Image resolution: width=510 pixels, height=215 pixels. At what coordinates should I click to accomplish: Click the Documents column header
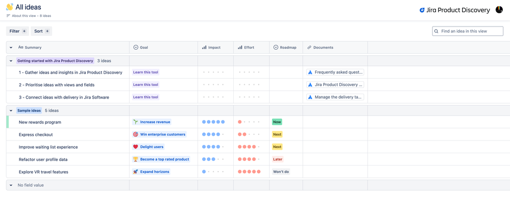coord(335,47)
